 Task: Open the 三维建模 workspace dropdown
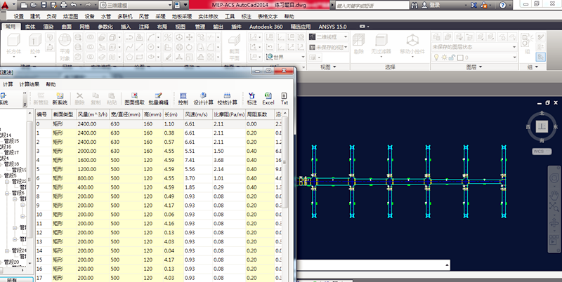[136, 5]
